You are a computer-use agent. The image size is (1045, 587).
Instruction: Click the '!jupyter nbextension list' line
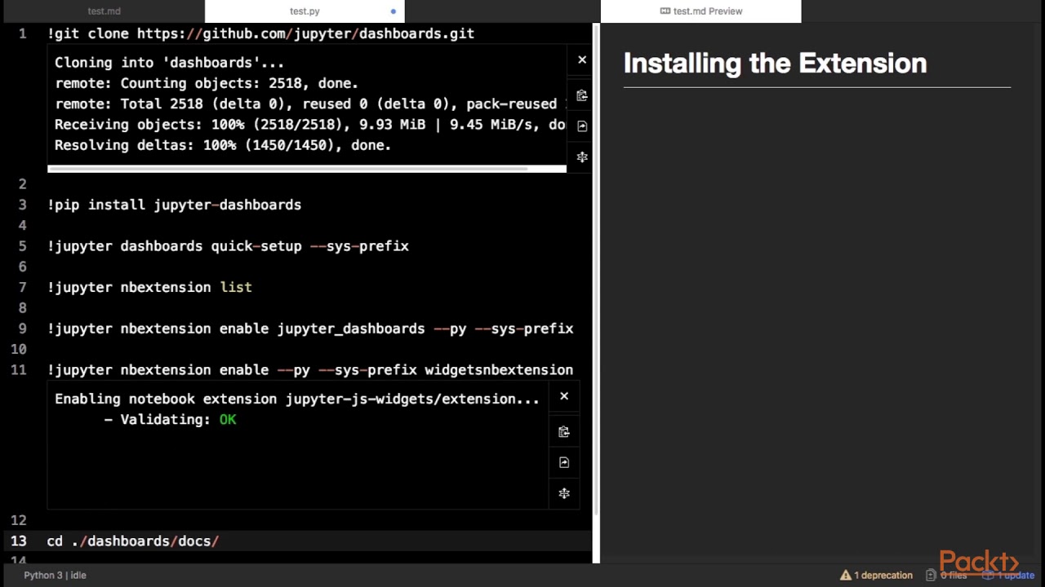tap(149, 287)
